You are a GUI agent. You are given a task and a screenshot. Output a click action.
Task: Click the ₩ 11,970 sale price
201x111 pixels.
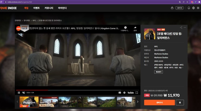(x=172, y=95)
